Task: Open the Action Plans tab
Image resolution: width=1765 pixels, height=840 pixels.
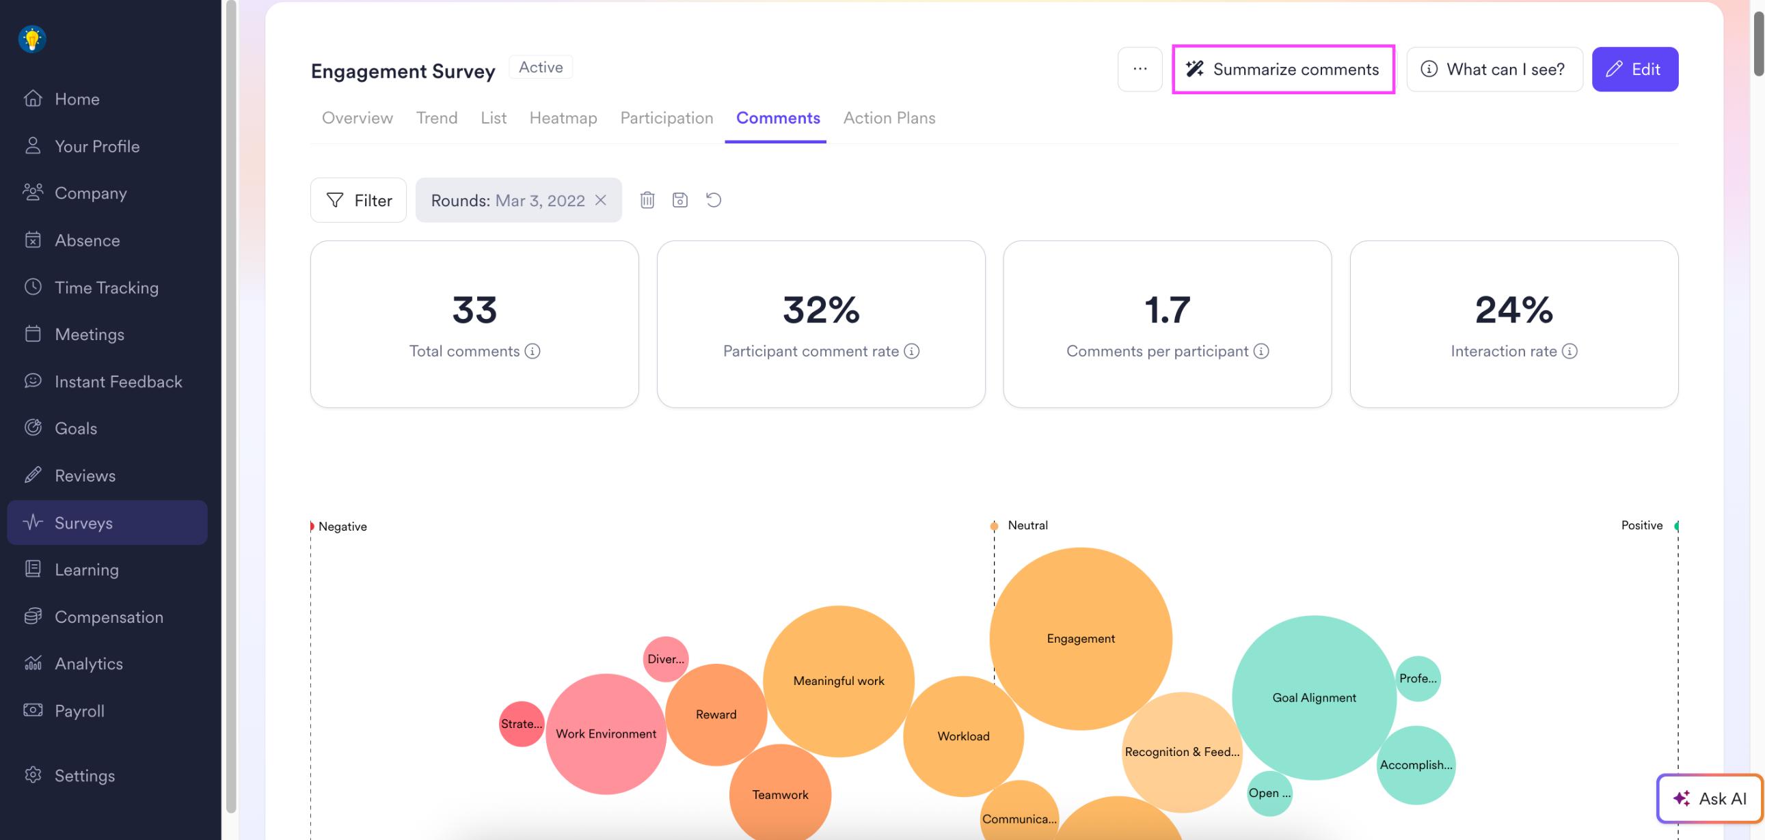Action: [889, 117]
